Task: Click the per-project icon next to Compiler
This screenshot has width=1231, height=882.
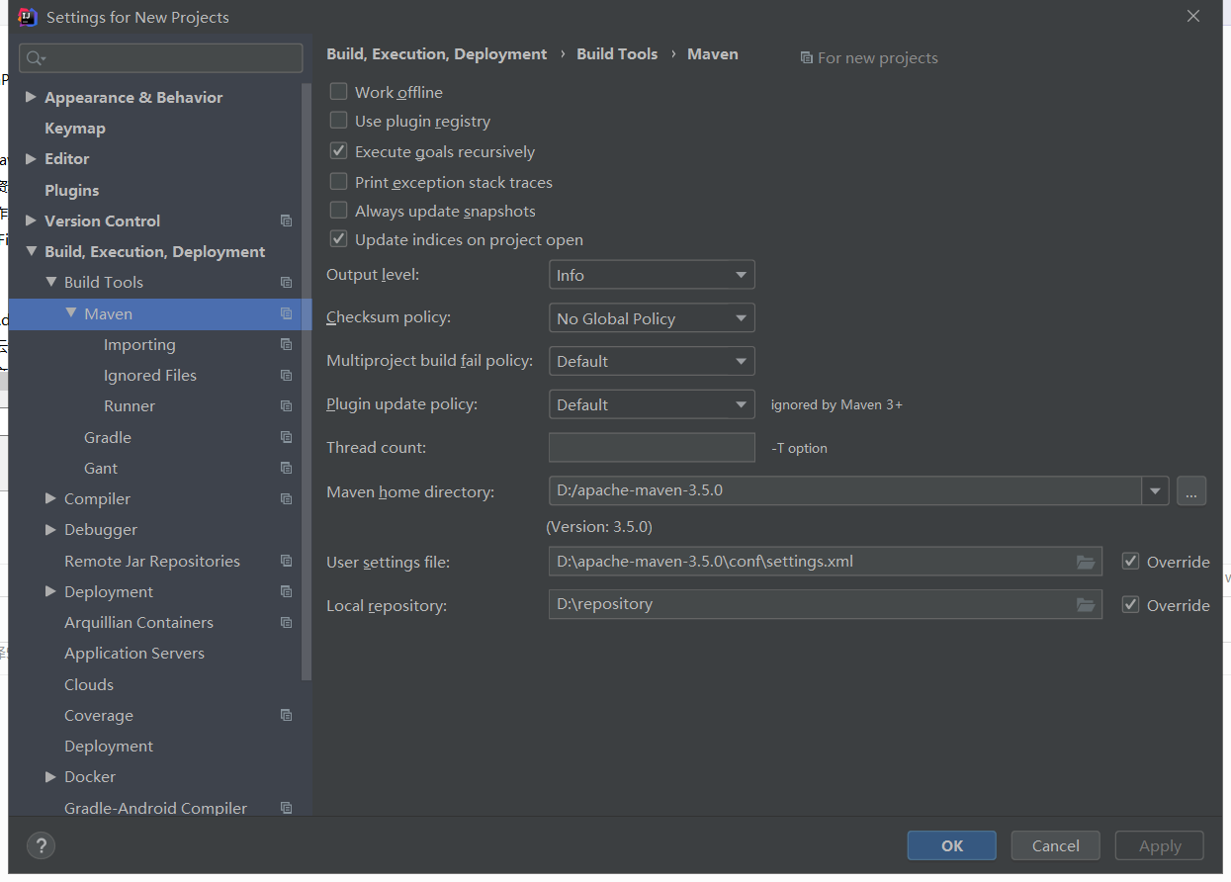Action: click(286, 498)
